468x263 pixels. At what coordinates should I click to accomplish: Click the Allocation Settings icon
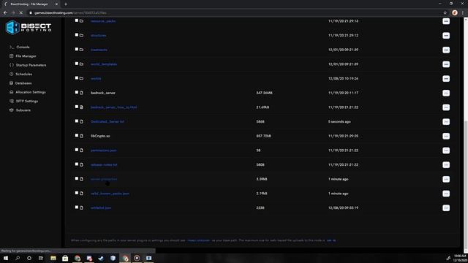tap(12, 92)
